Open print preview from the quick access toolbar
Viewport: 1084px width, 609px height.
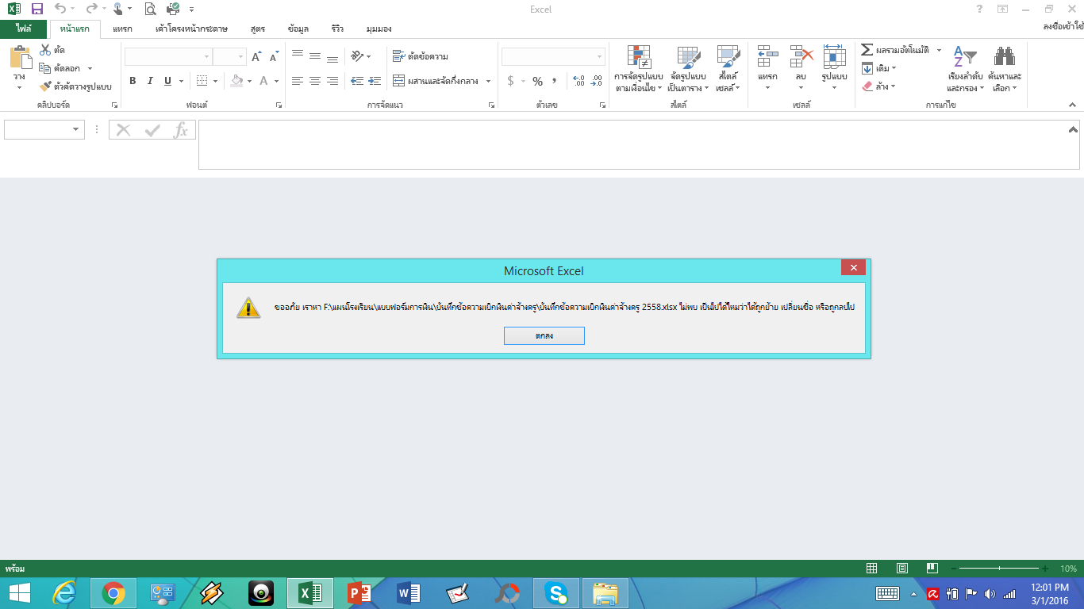[x=151, y=10]
